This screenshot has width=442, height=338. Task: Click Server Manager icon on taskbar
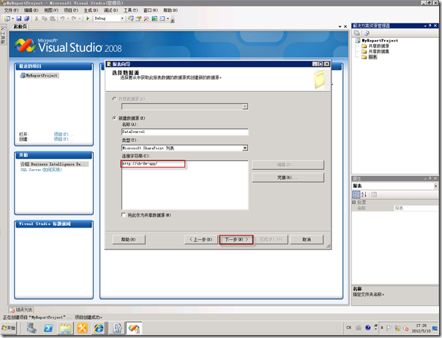tap(31, 328)
